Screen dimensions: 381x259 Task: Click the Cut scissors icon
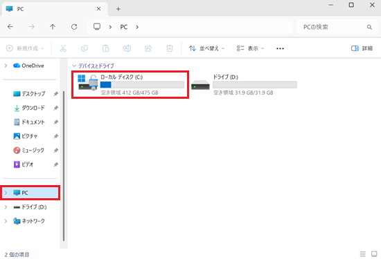click(63, 48)
